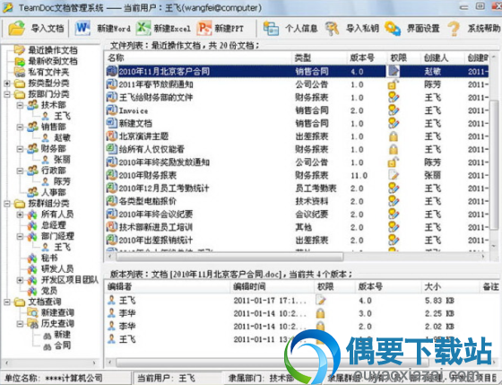Screen dimensions: 502x385
Task: Collapse the 文档查询 tree node
Action: (7, 302)
